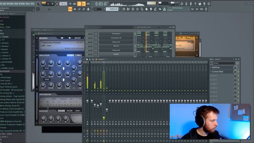Click the tempo 134 display
The width and height of the screenshot is (254, 143).
[63, 4]
